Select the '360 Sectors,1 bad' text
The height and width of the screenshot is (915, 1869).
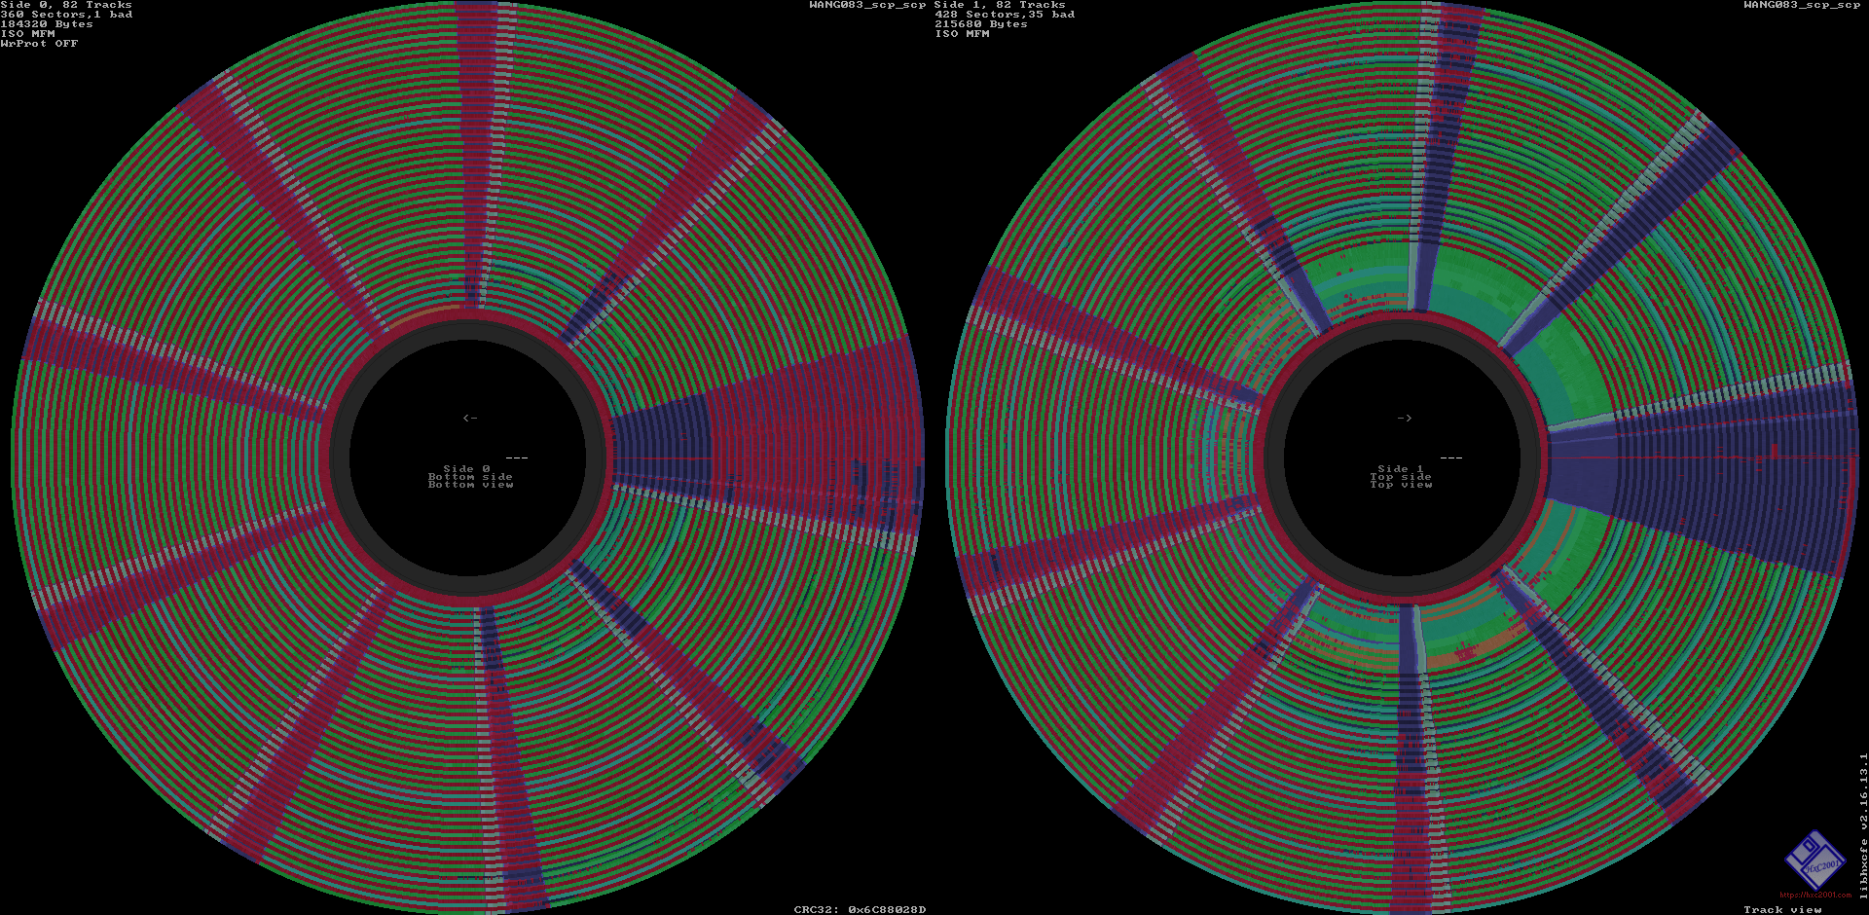pyautogui.click(x=66, y=15)
